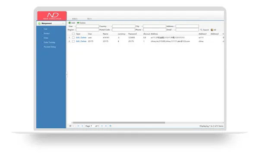
Task: Jump to last page of results
Action: coord(106,126)
